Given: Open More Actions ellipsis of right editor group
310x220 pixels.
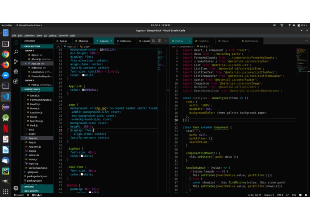Looking at the screenshot, I should [306, 41].
